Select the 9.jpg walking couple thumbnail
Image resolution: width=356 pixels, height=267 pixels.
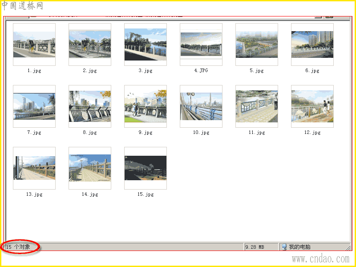(146, 106)
